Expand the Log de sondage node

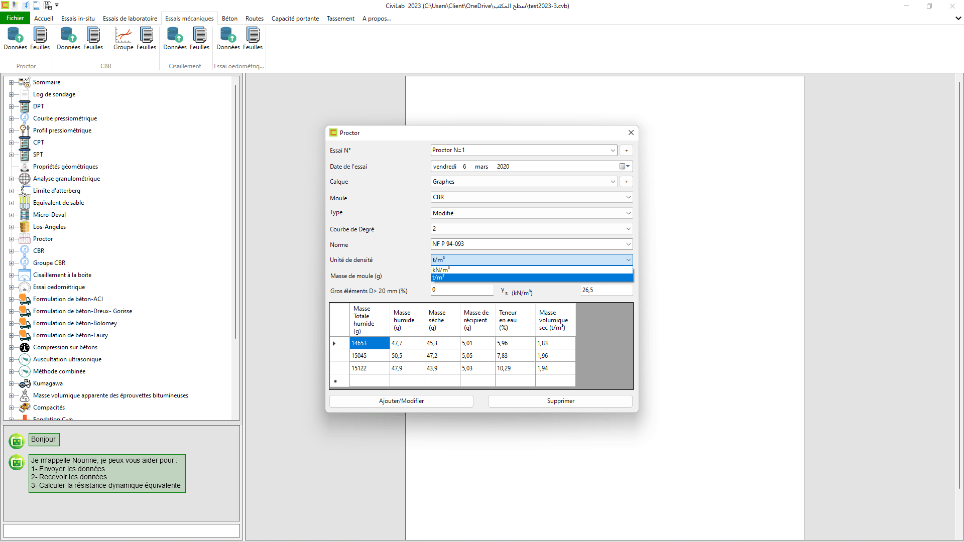coord(11,94)
